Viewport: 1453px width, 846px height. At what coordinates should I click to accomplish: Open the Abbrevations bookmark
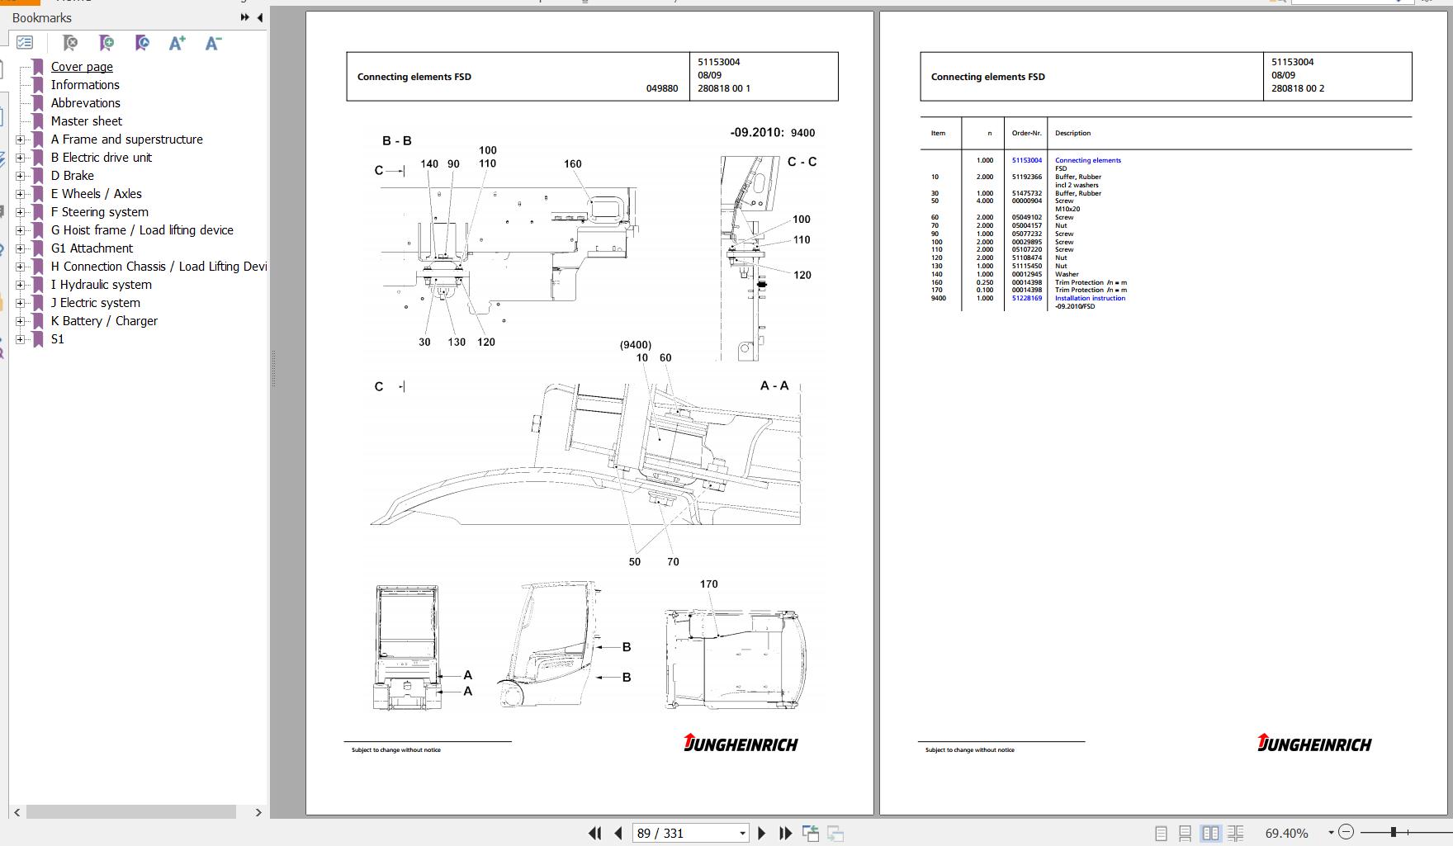[x=86, y=103]
